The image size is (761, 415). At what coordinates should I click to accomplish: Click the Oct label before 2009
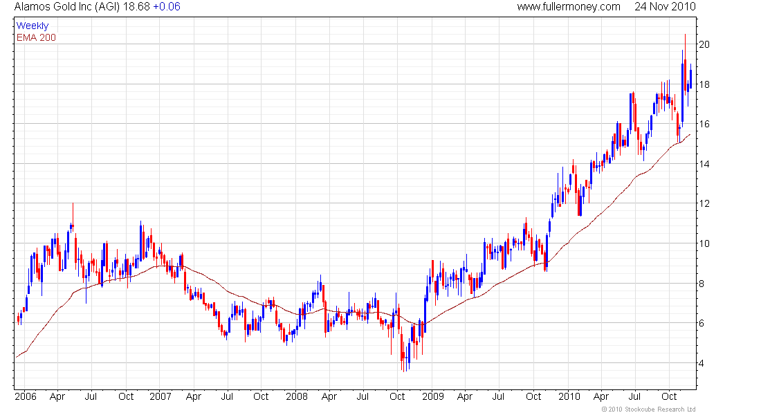pyautogui.click(x=398, y=396)
